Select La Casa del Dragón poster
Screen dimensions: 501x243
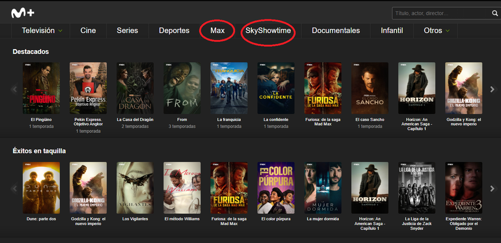[135, 88]
